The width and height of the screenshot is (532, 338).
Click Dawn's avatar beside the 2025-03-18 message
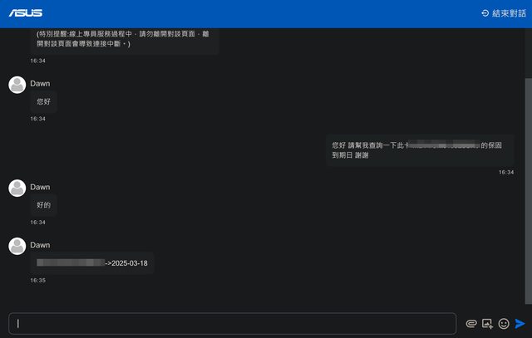click(x=17, y=246)
